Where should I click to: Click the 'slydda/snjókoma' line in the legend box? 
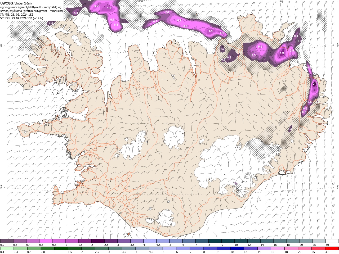coord(32,11)
